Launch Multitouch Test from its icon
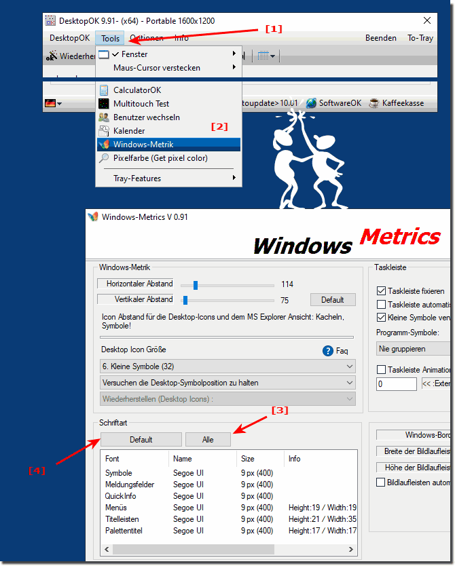This screenshot has width=455, height=566. click(x=104, y=104)
